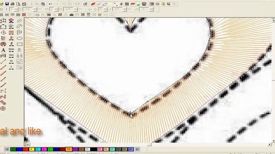
Task: Select the parallel lines tool
Action: pyautogui.click(x=19, y=21)
